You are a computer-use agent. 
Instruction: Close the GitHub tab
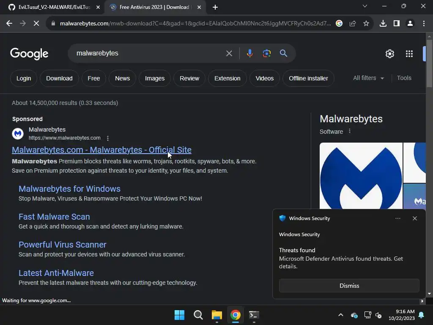pos(98,7)
